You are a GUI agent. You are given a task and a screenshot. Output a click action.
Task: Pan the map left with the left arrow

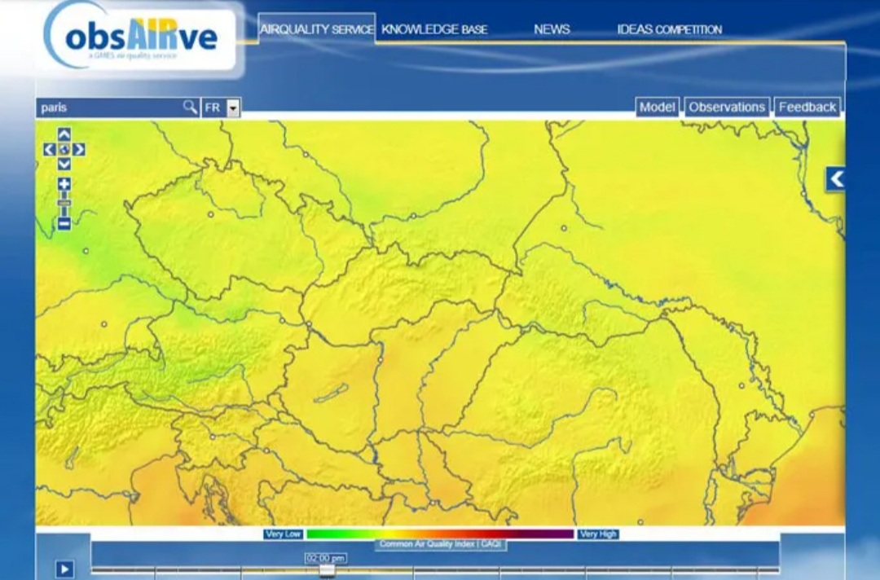(49, 149)
